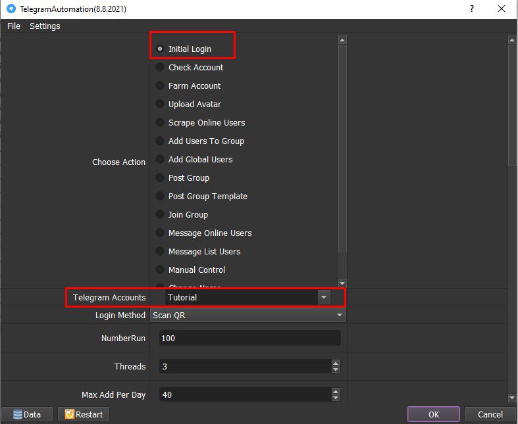Increase Max Add Per Day value
The height and width of the screenshot is (424, 518).
tap(336, 391)
